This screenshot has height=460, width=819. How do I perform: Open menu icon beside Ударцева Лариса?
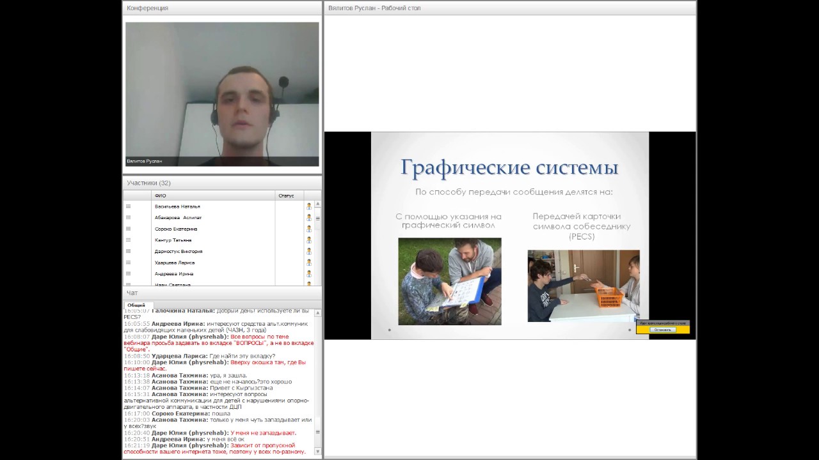128,262
